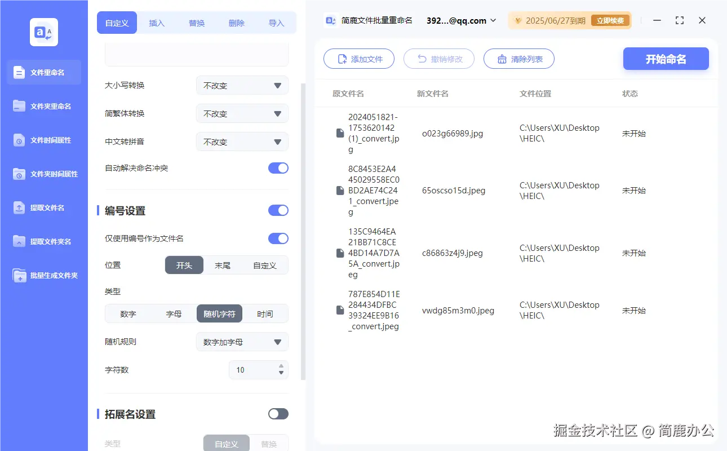Switch to the 删除 tab

point(237,23)
